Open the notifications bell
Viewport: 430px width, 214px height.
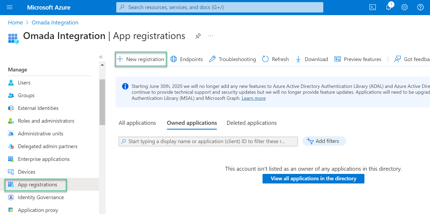(x=389, y=7)
